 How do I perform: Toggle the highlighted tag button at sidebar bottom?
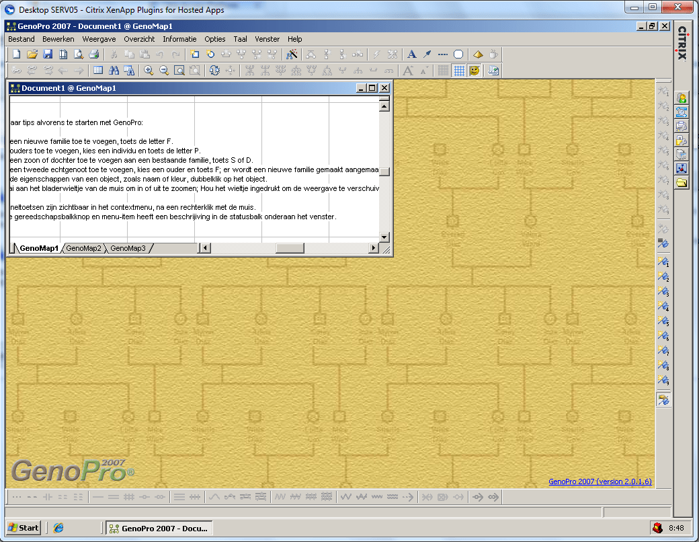tap(663, 399)
